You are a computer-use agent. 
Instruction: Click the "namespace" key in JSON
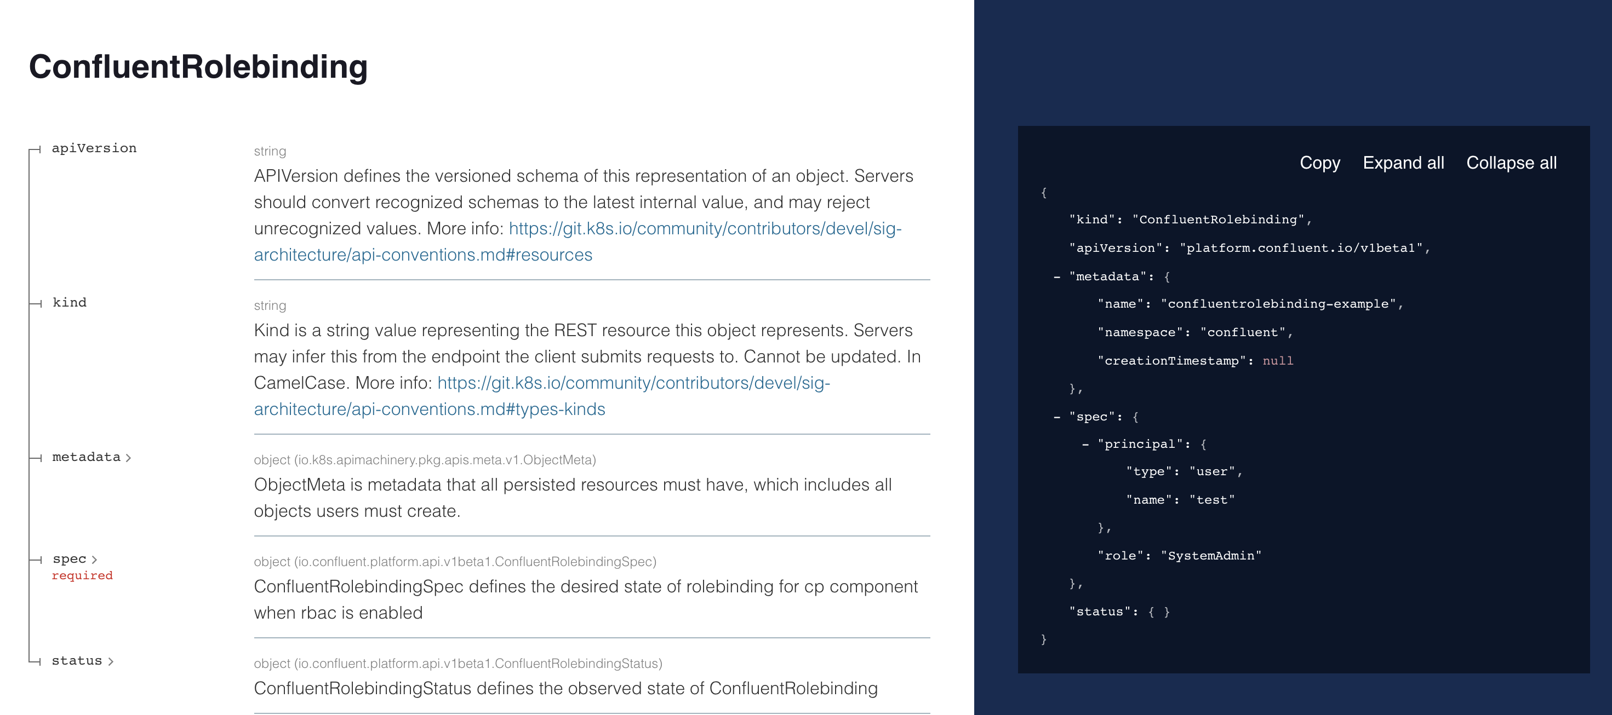click(1141, 332)
